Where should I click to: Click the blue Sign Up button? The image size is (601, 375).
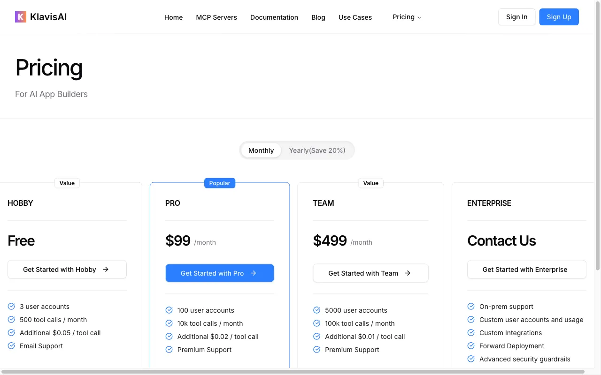(559, 17)
